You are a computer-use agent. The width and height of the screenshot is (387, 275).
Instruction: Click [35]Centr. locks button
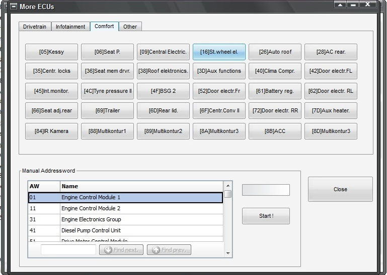coord(52,71)
